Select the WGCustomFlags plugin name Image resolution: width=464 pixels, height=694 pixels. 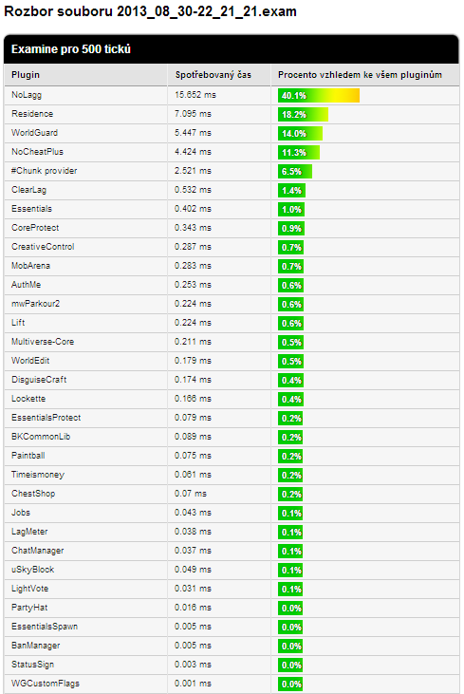pyautogui.click(x=46, y=685)
